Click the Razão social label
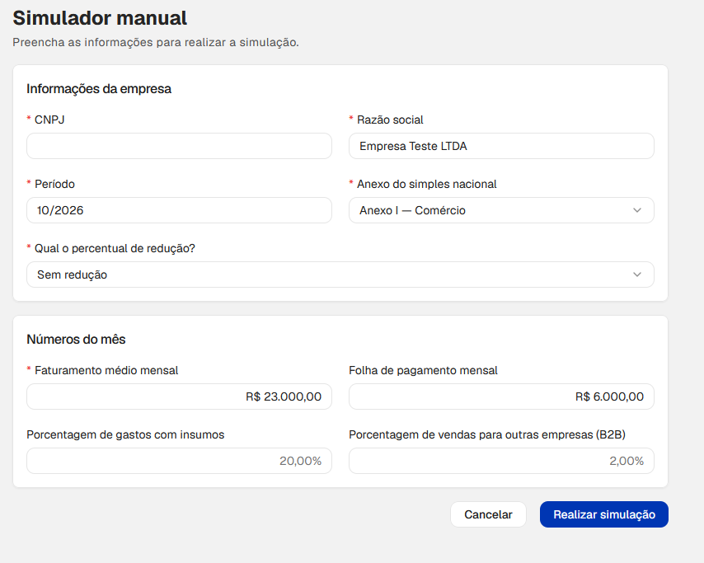Image resolution: width=704 pixels, height=563 pixels. [390, 120]
